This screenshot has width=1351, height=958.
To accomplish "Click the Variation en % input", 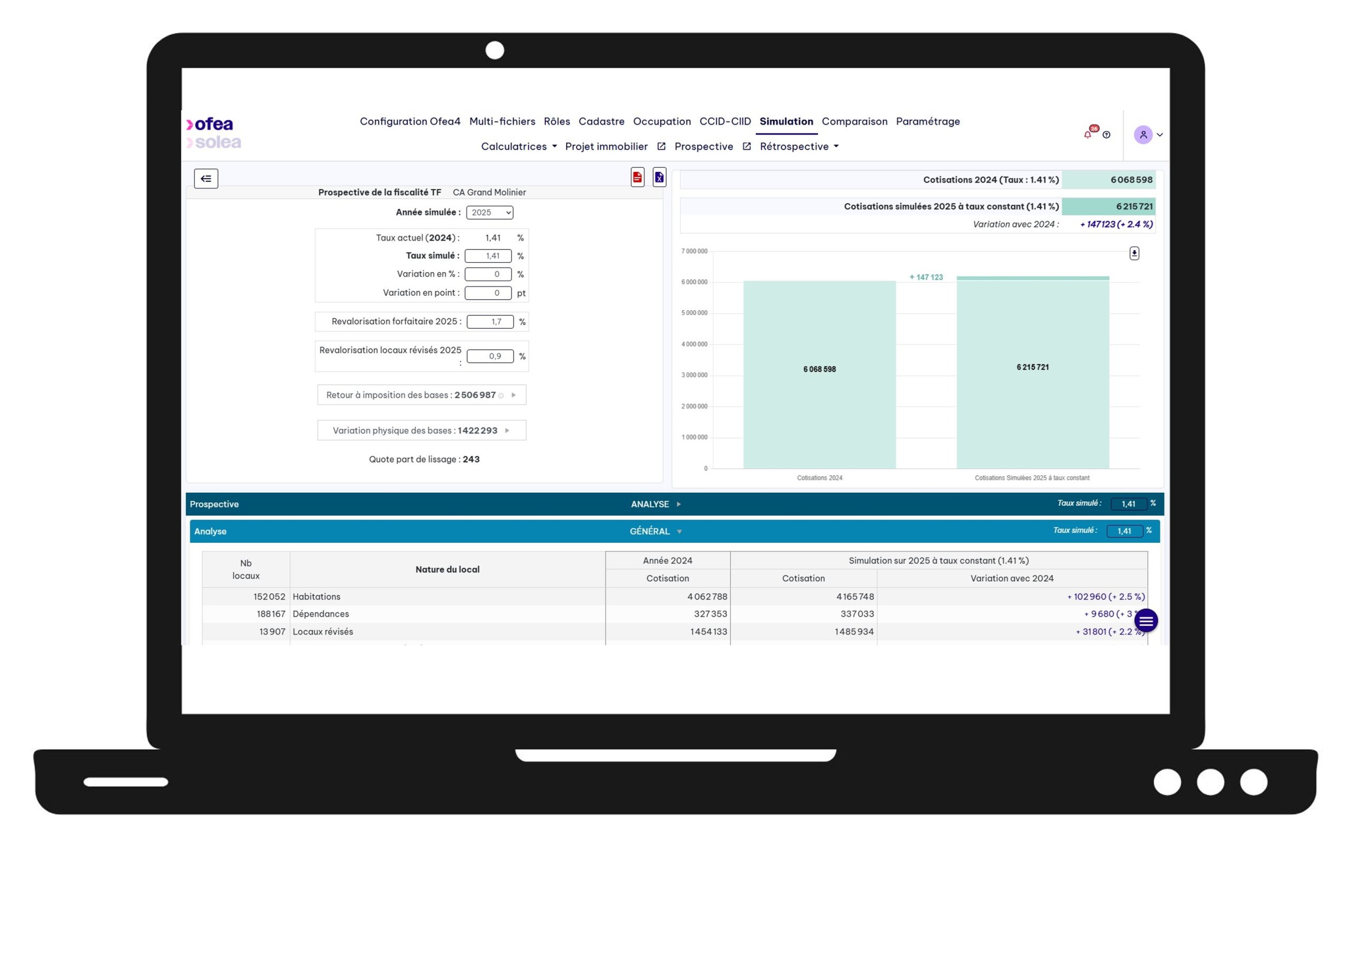I will click(x=488, y=274).
